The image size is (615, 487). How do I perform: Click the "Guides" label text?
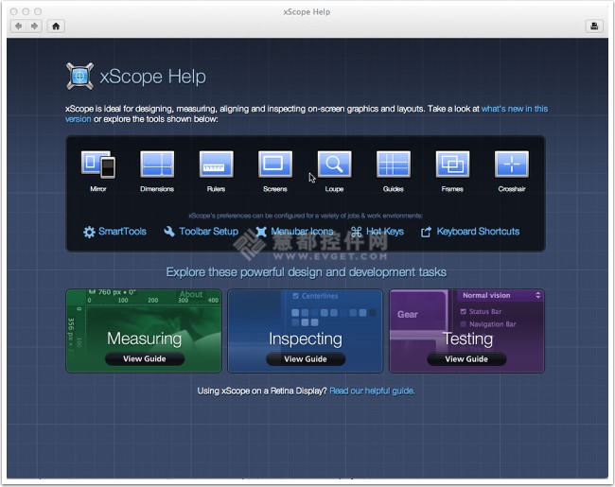coord(394,189)
